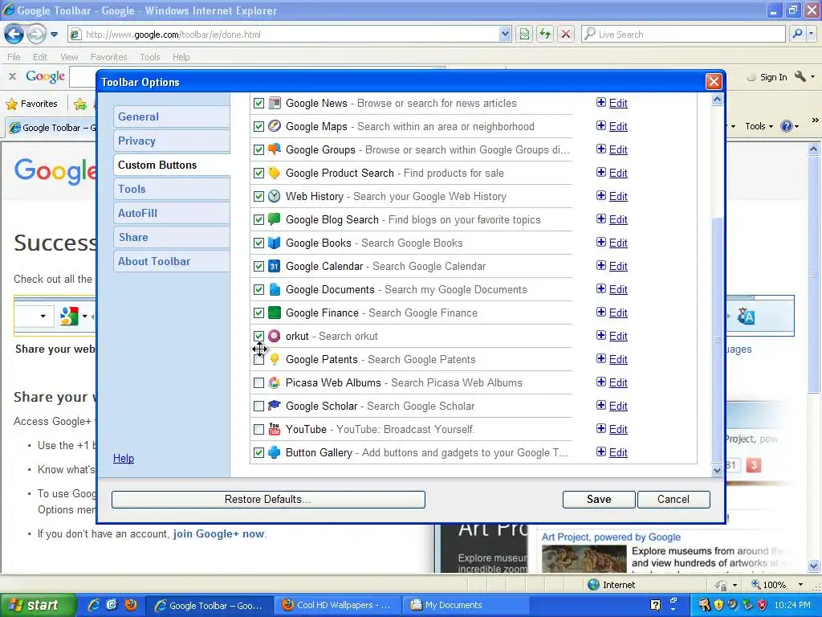Click the Windows Start button
The height and width of the screenshot is (617, 822).
[x=38, y=605]
